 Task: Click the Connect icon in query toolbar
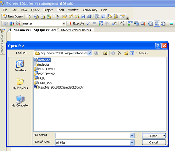pos(6,24)
